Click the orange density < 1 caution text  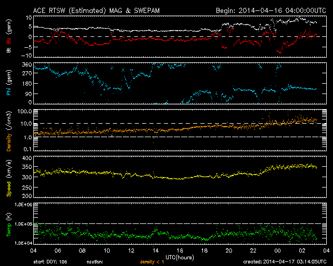pos(152,262)
